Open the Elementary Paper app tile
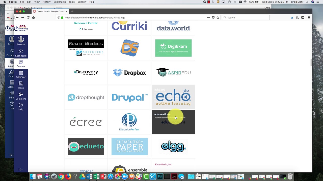Screen dimensions: 323x181 tap(130, 146)
